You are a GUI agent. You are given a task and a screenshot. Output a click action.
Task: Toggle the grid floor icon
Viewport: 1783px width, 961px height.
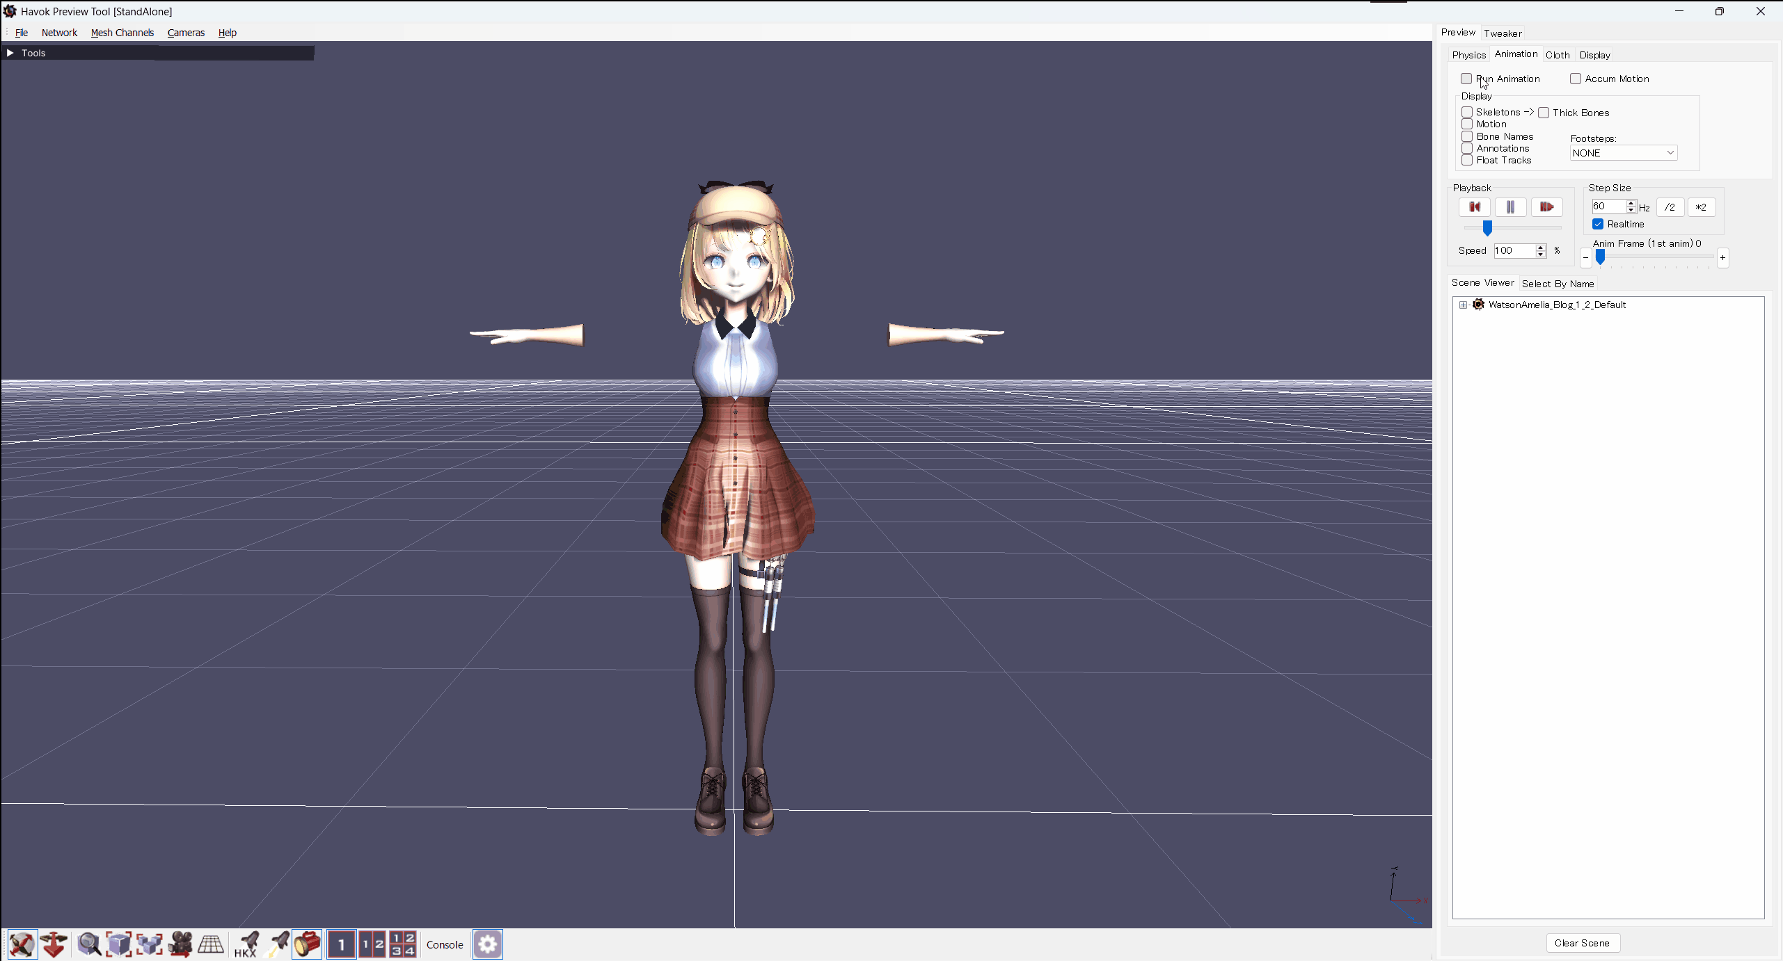[x=211, y=944]
